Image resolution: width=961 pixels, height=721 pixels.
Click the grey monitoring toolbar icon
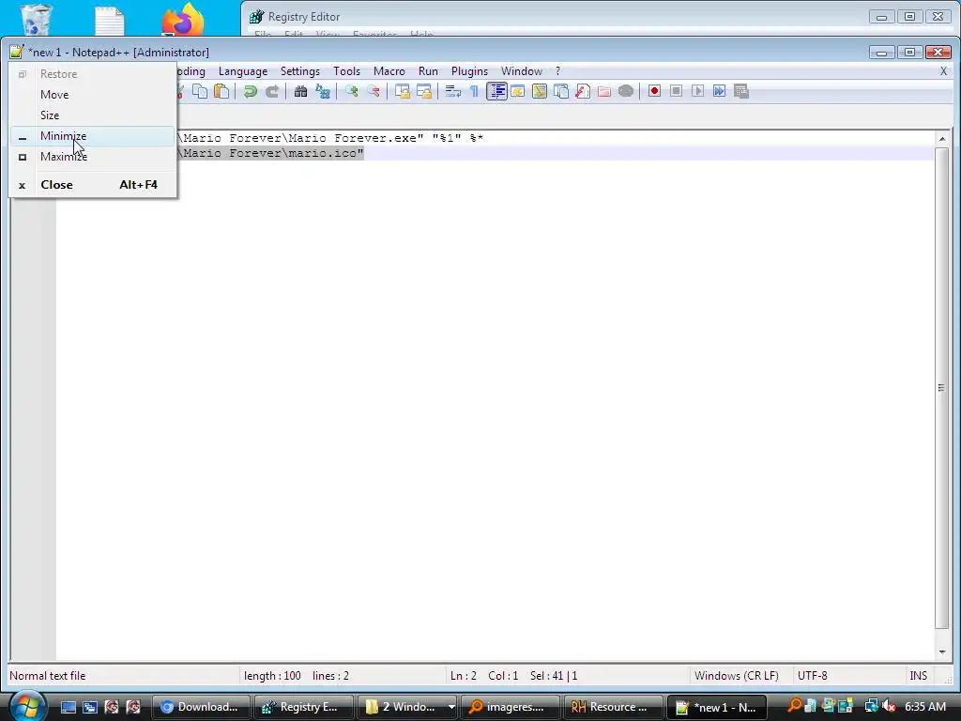point(626,91)
